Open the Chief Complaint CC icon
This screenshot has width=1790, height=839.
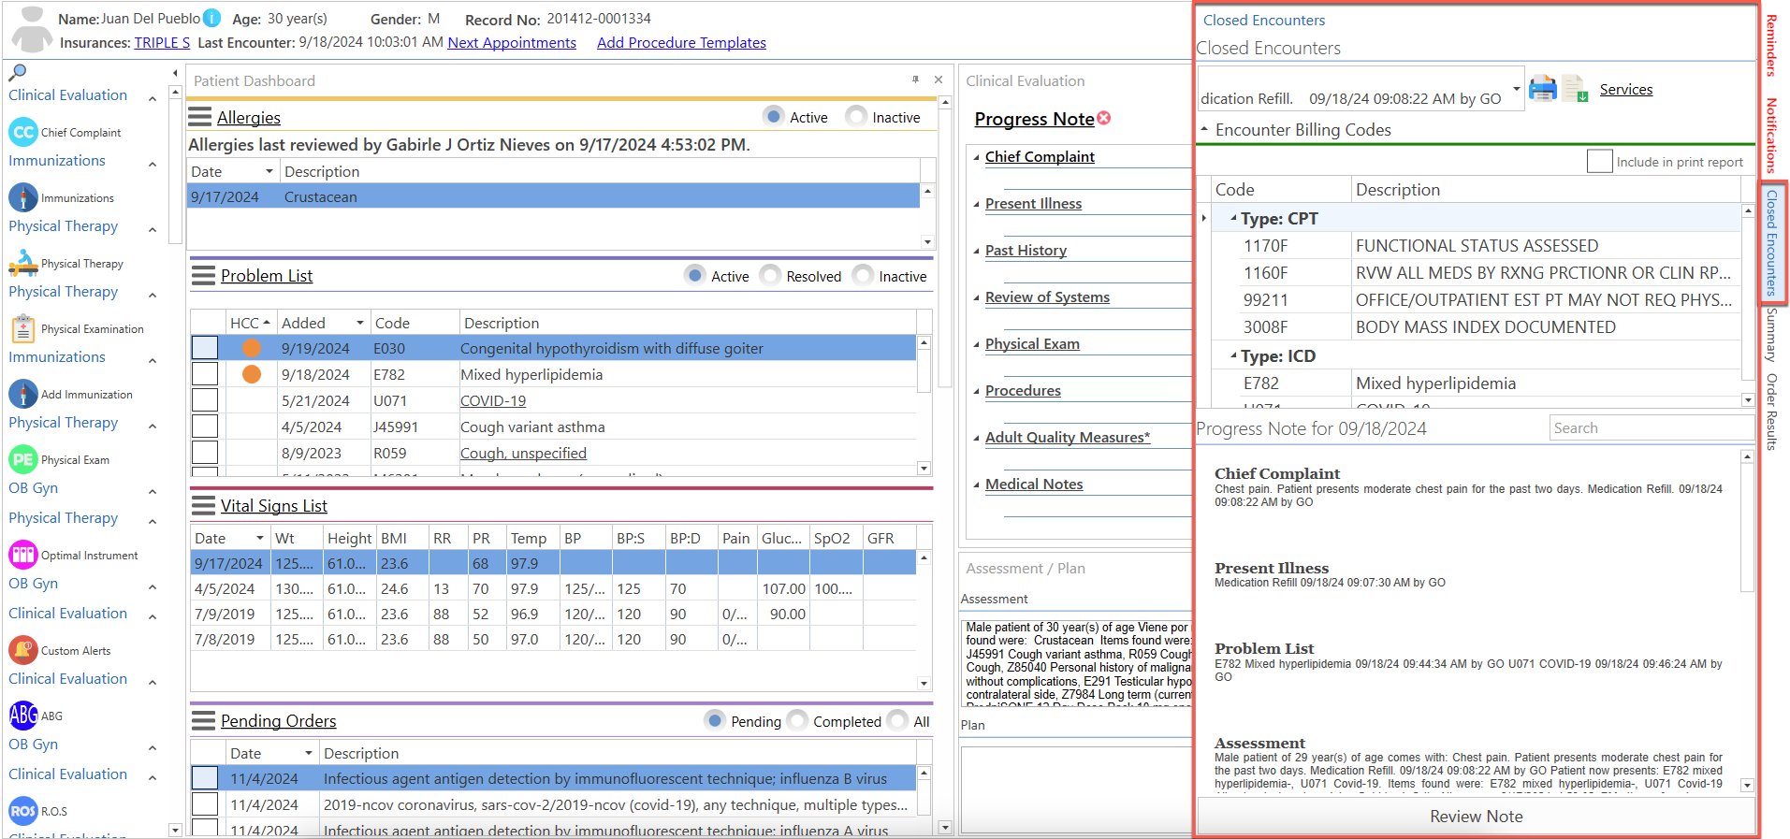pyautogui.click(x=23, y=132)
